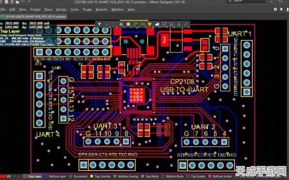
Task: Switch to the Bottom Solder tab
Action: click(x=221, y=176)
